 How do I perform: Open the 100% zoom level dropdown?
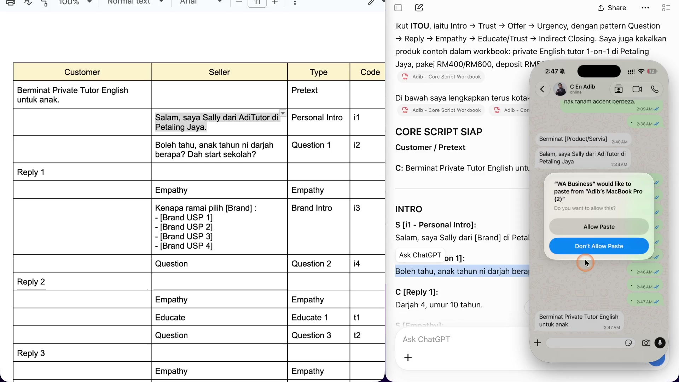point(75,2)
